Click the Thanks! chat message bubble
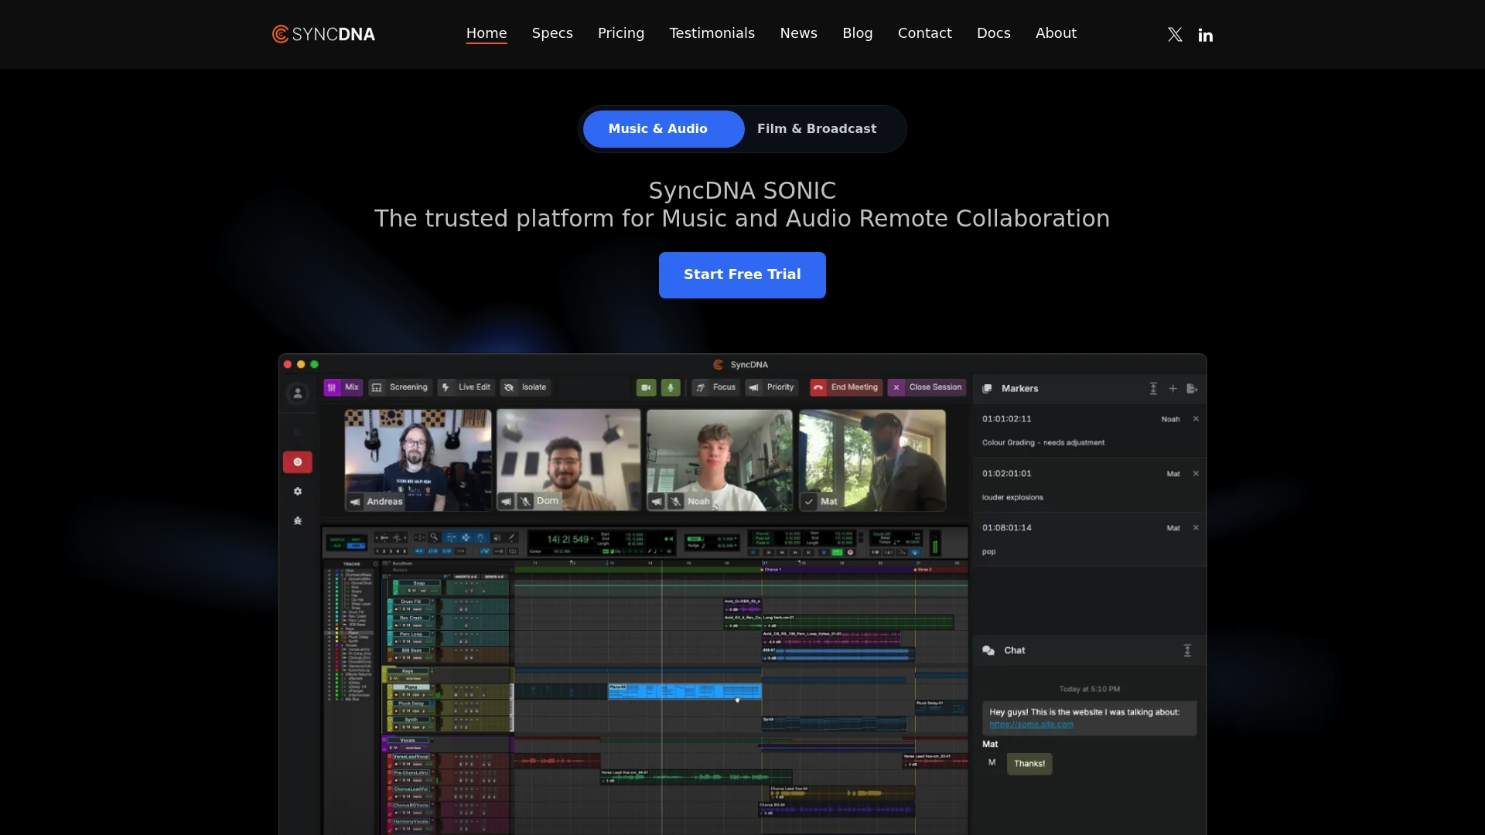This screenshot has width=1485, height=835. 1029,764
